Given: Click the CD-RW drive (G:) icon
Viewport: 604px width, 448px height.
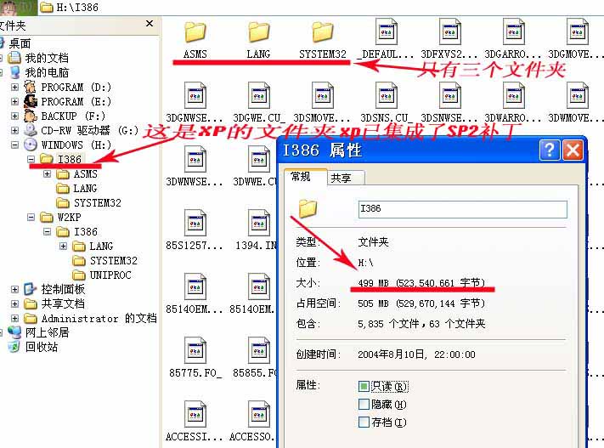Looking at the screenshot, I should click(x=31, y=130).
